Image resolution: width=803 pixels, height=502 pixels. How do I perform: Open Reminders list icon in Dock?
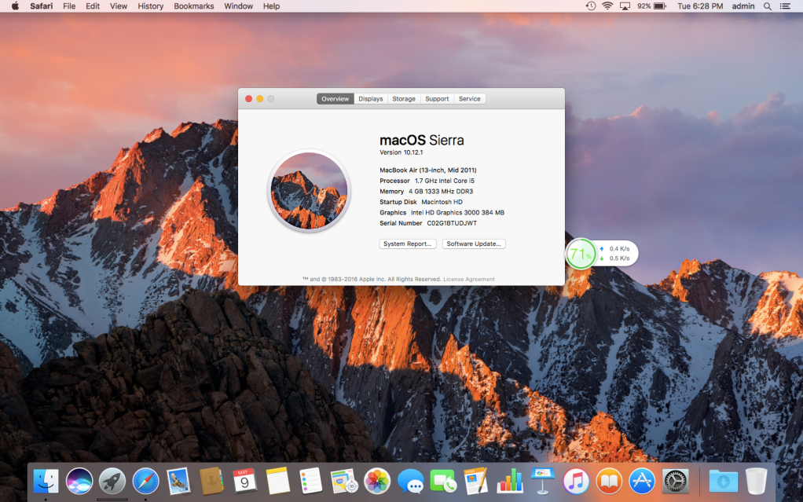coord(311,482)
